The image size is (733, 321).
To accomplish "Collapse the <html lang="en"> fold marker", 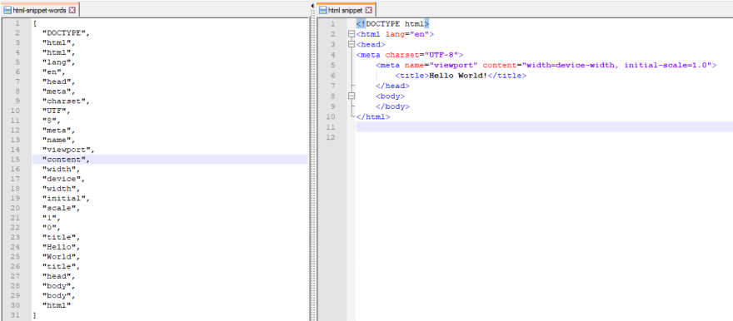I will click(x=352, y=34).
